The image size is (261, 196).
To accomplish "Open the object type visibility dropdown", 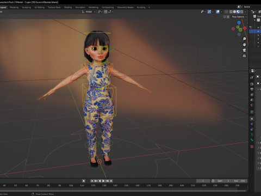I will coord(203,11).
